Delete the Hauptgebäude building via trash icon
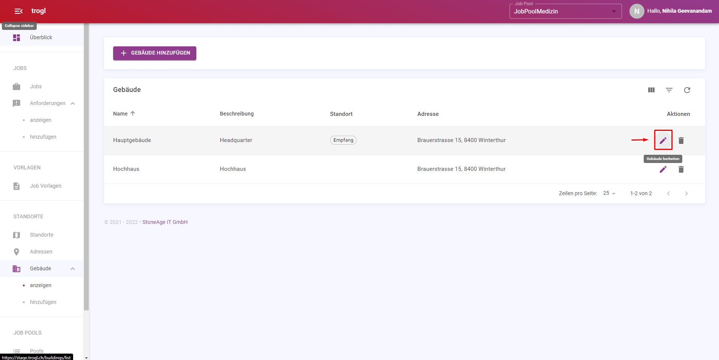The image size is (719, 360). point(681,141)
